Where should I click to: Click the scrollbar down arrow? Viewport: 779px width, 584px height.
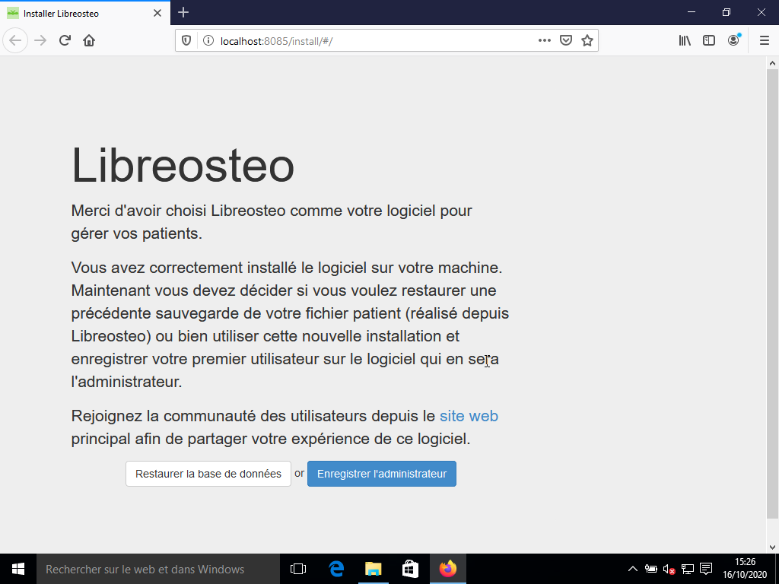click(x=772, y=547)
